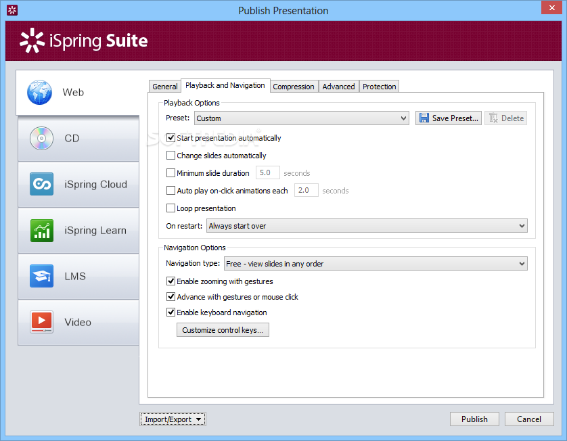Open the Preset dropdown showing Custom
Viewport: 567px width, 441px height.
[x=302, y=118]
